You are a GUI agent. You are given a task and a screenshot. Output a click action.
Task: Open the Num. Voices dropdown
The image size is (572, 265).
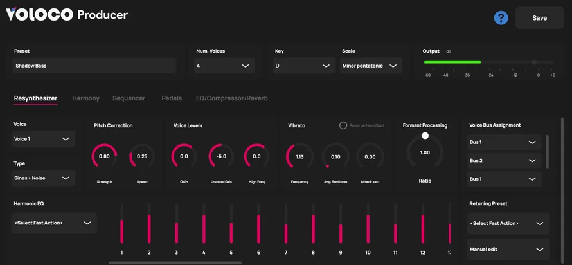224,66
